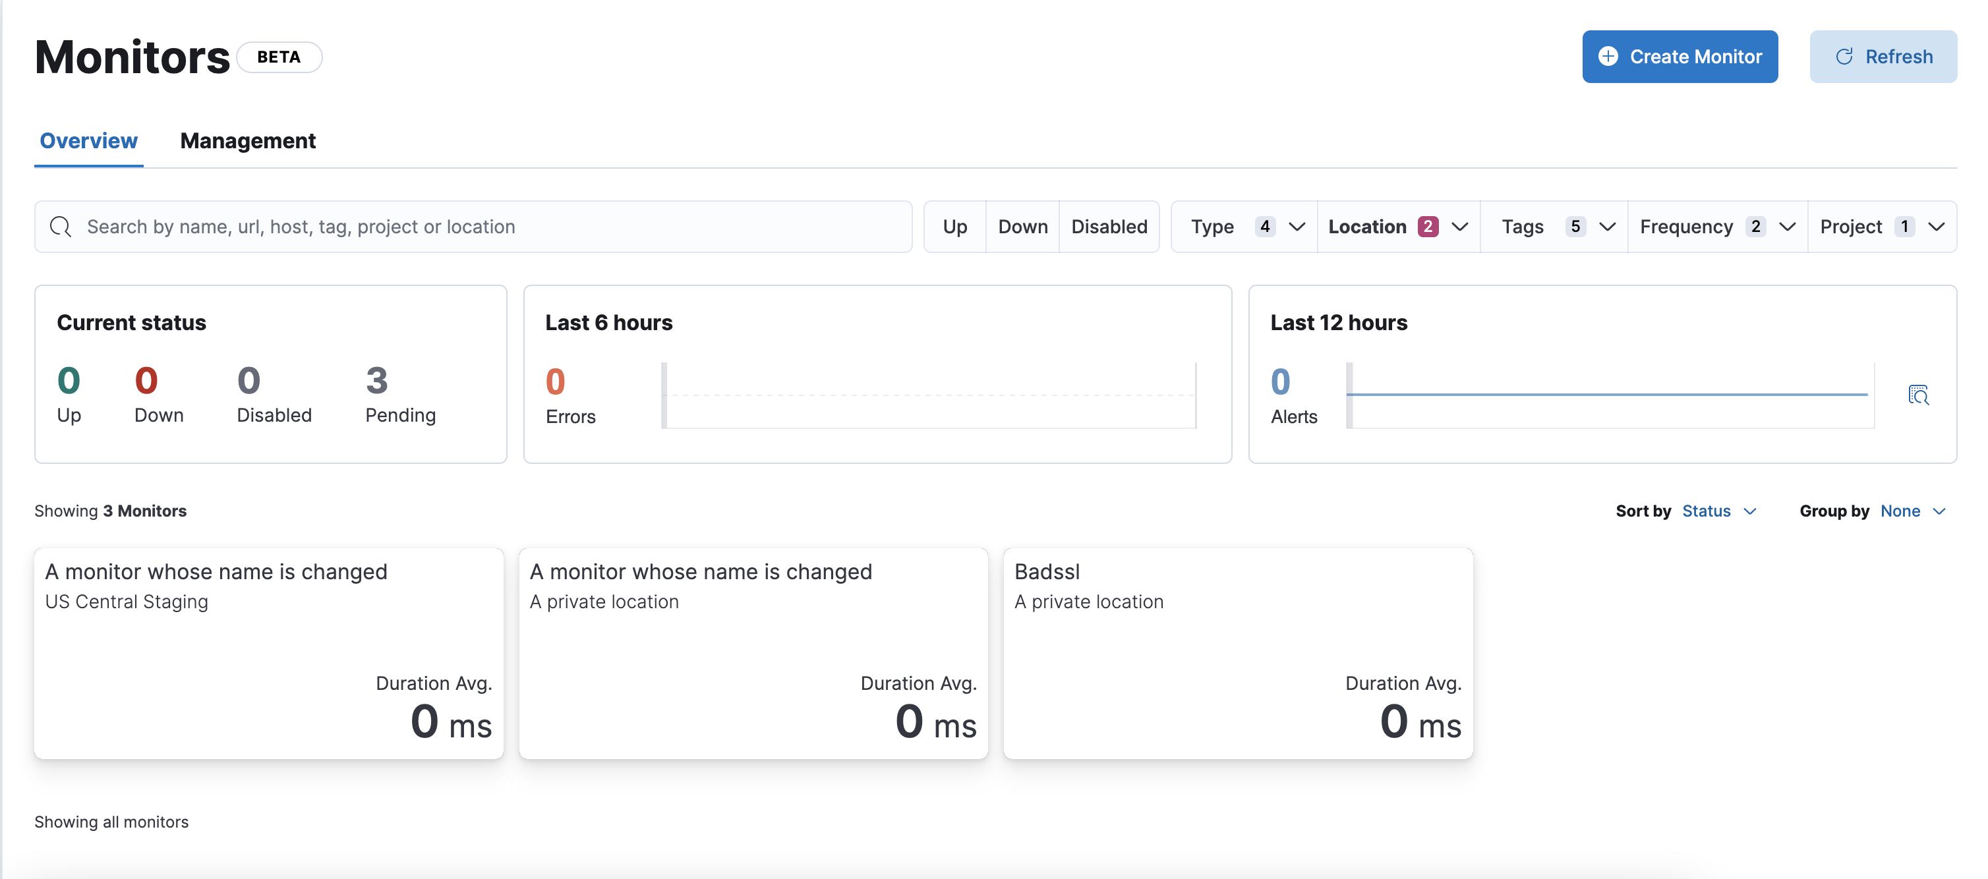The height and width of the screenshot is (879, 1988).
Task: Click the Last 12 hours alerts chart line
Action: click(1609, 394)
